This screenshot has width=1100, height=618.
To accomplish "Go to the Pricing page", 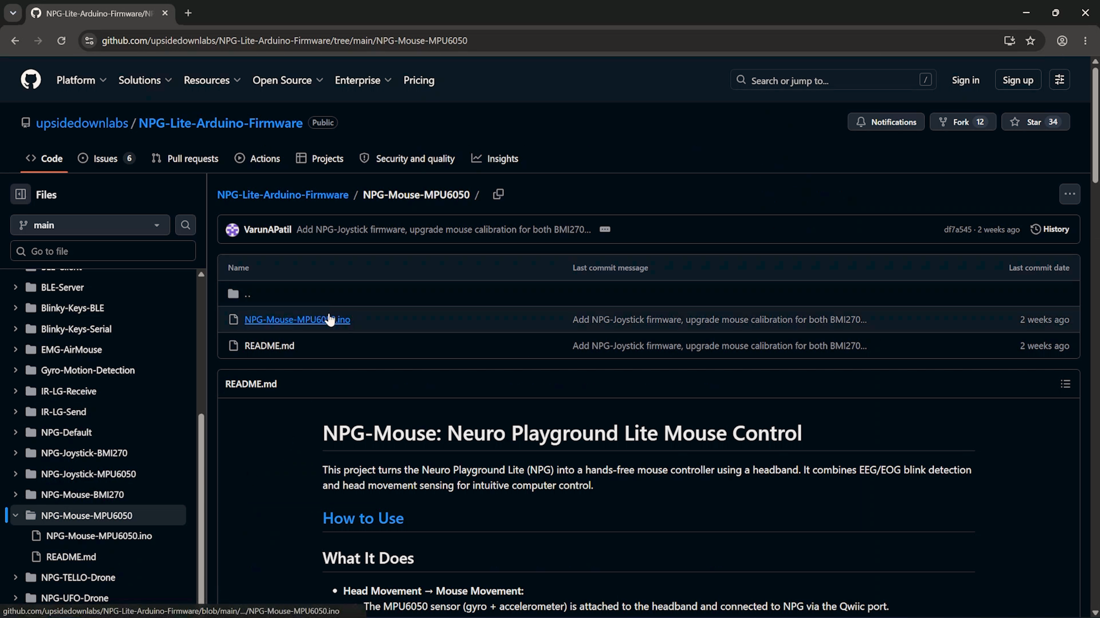I will 419,80.
